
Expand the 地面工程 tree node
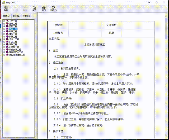pos(4,29)
